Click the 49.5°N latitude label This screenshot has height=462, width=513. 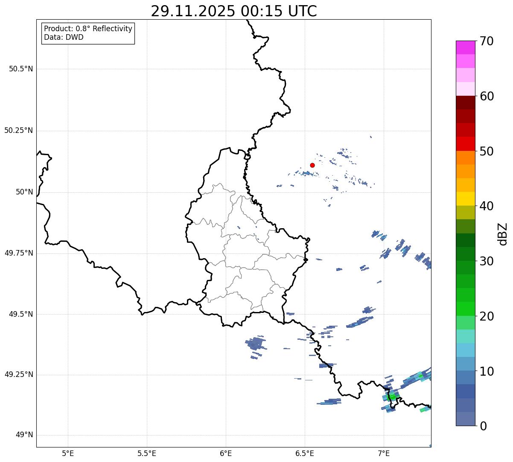[x=21, y=314]
